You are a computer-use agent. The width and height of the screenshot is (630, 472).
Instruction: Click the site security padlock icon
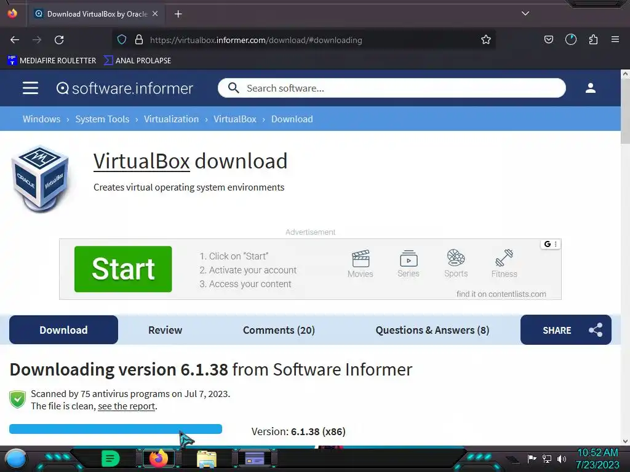[139, 40]
